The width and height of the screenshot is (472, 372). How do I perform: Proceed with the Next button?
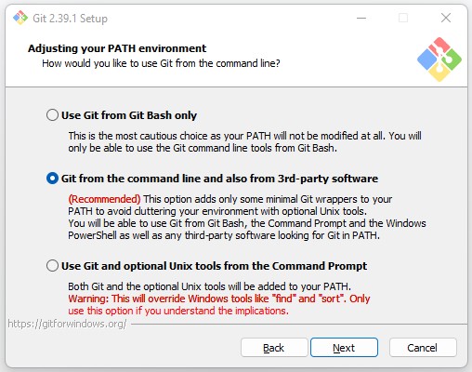tap(344, 348)
